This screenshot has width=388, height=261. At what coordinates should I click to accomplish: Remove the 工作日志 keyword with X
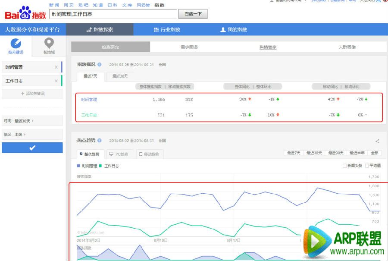point(56,81)
